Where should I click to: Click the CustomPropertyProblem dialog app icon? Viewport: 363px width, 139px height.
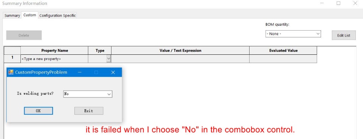pyautogui.click(x=11, y=72)
